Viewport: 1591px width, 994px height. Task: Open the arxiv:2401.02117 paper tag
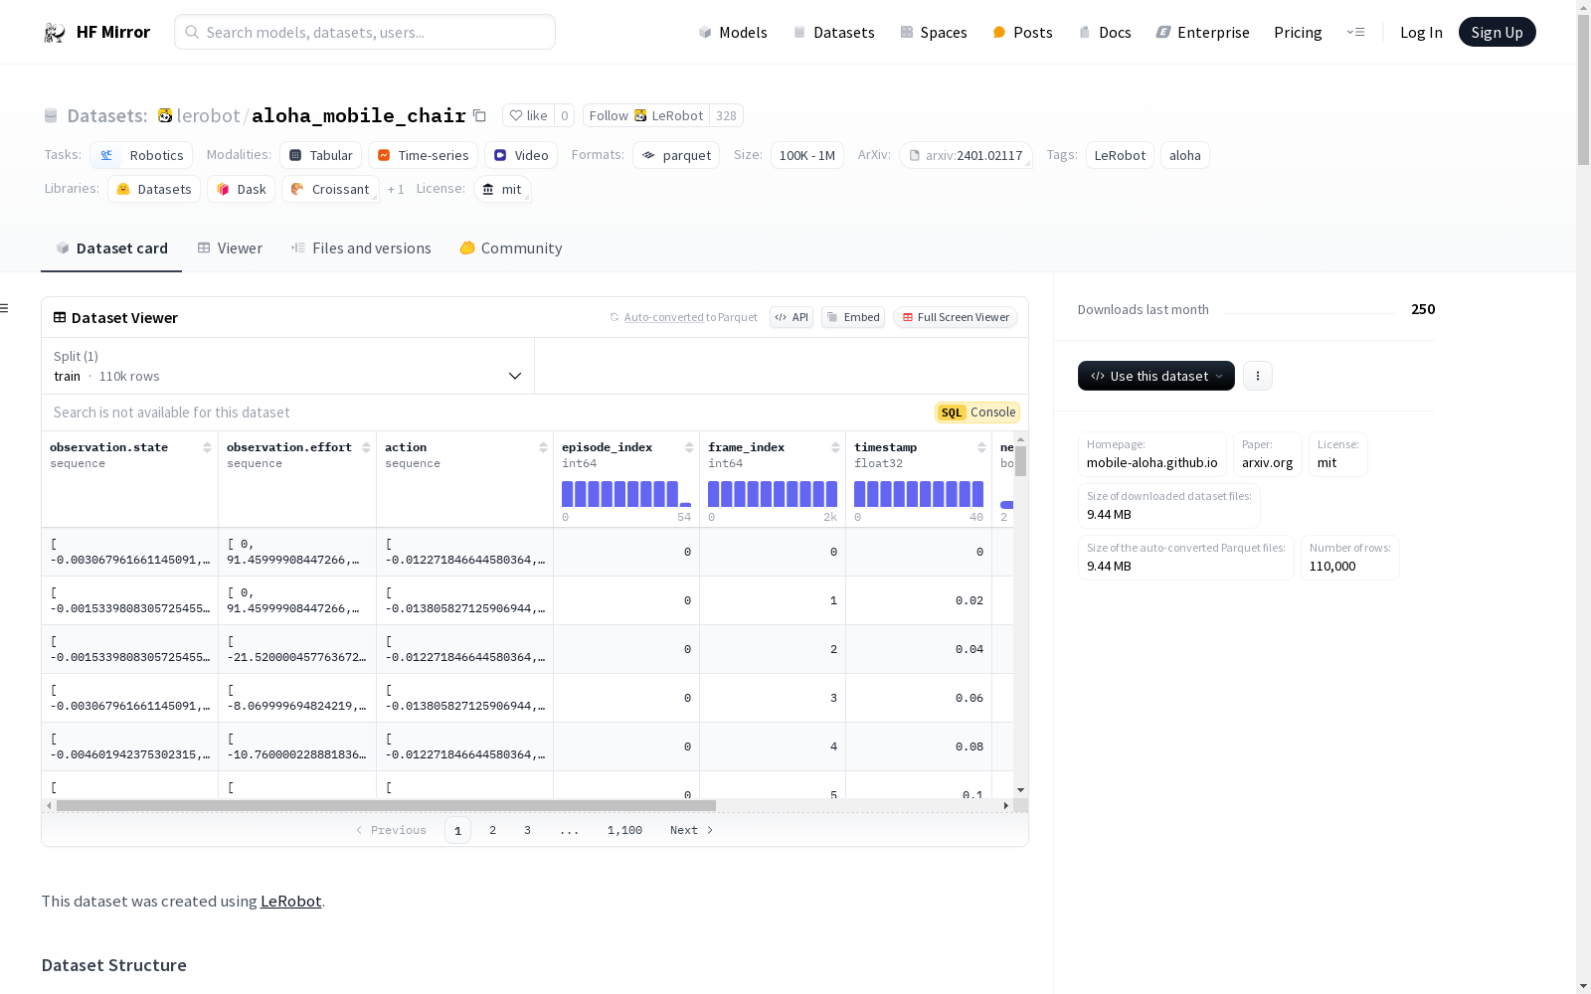[966, 155]
